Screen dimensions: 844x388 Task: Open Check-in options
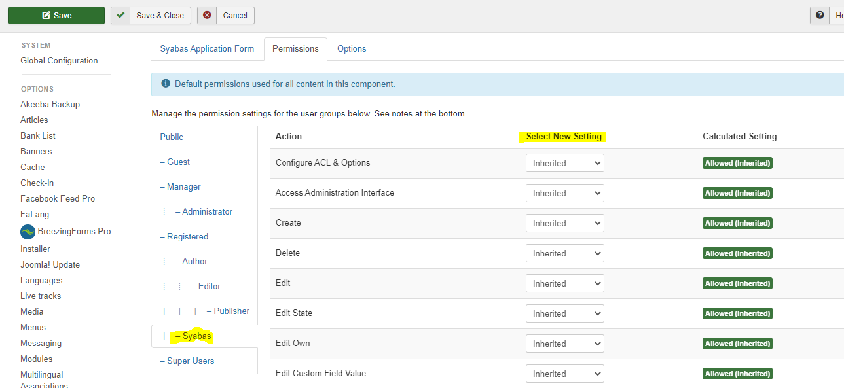click(37, 183)
